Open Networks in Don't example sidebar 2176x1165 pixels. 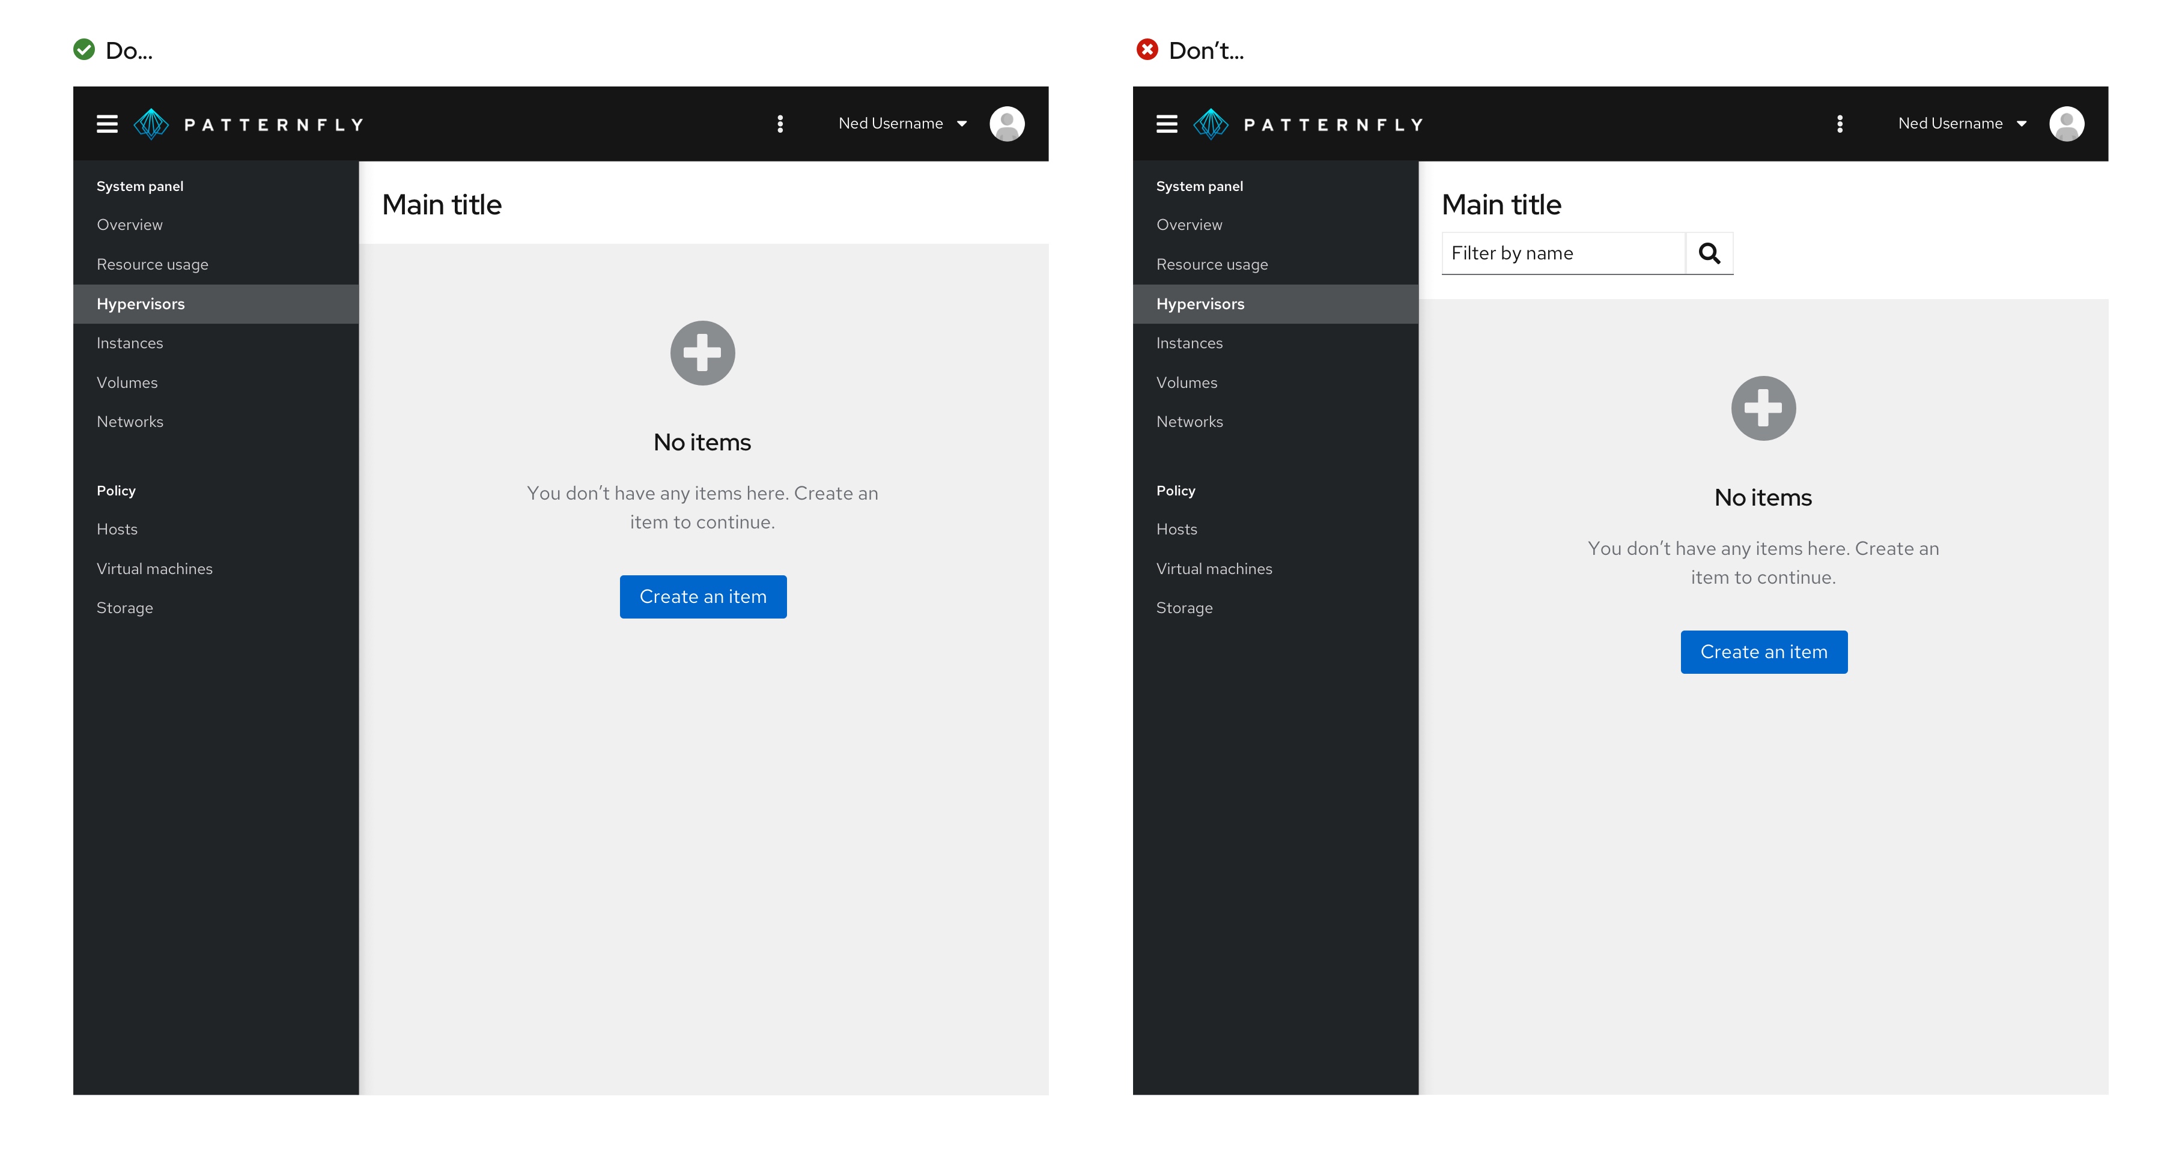click(x=1275, y=421)
